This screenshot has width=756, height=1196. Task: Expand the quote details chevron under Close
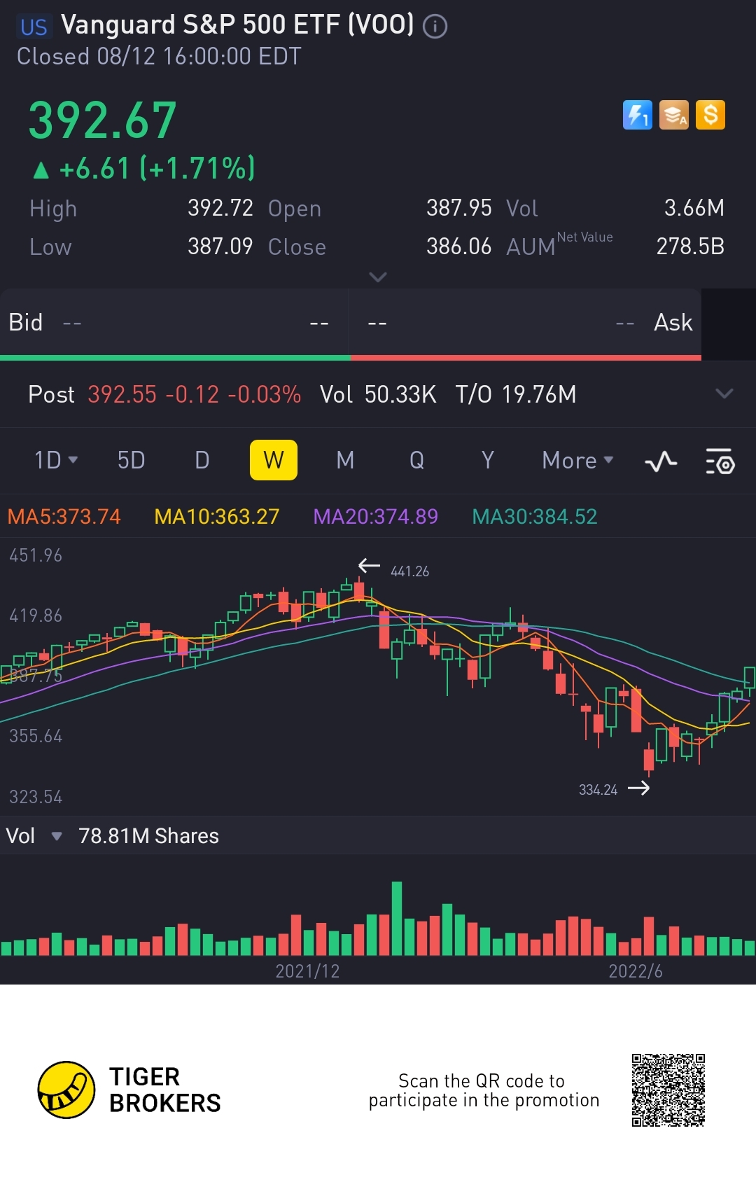click(x=378, y=277)
